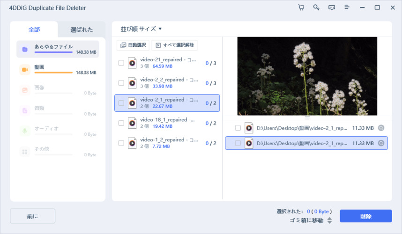Click video file icon for video-18_1_repaired

pos(132,123)
